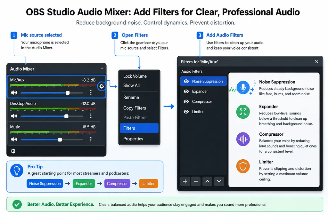Screen dimensions: 328x215
Task: Click the Mic/Aux source name label
Action: click(17, 80)
